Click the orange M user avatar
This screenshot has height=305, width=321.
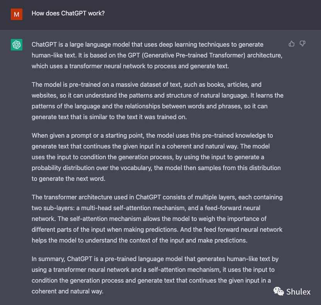pyautogui.click(x=17, y=14)
